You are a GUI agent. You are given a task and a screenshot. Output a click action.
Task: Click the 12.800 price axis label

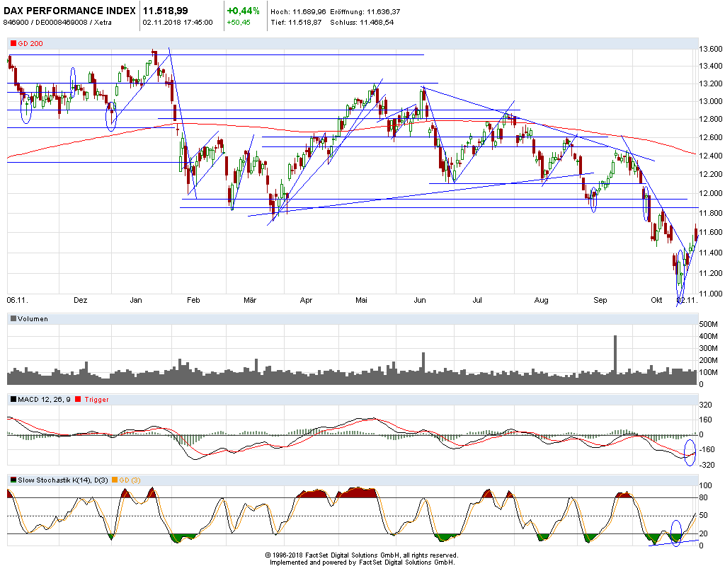(x=711, y=119)
